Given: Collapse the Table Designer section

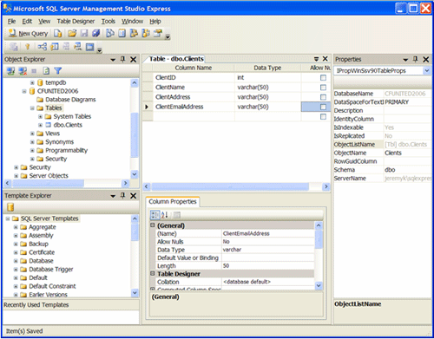Looking at the screenshot, I should click(153, 273).
